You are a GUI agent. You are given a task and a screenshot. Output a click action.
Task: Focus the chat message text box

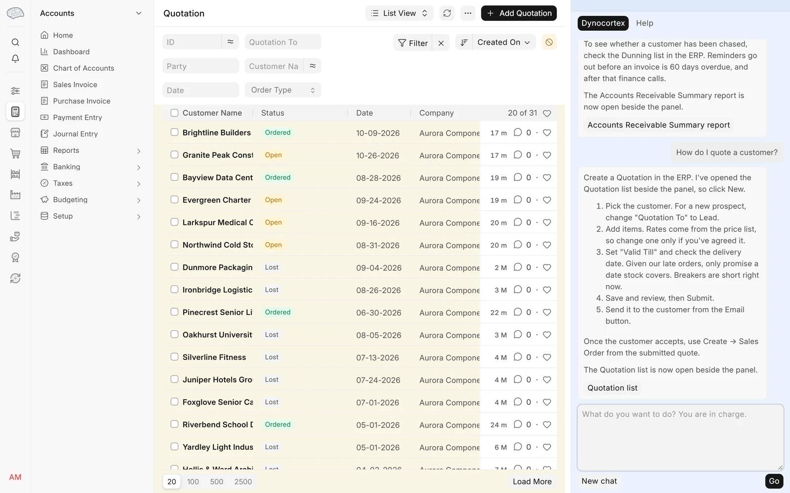point(680,437)
